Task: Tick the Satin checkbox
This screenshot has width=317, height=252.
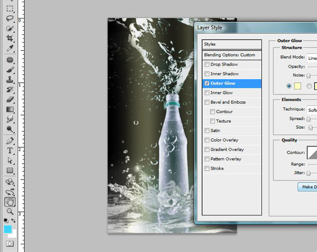Action: pyautogui.click(x=207, y=130)
